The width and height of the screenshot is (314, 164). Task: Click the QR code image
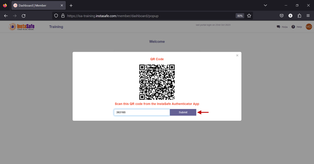coord(157,82)
